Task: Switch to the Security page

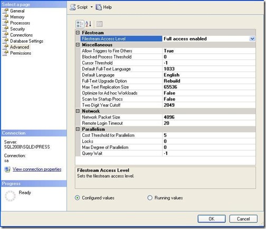Action: point(17,29)
